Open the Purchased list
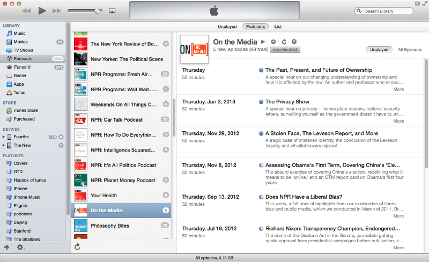Viewport: 429px width, 262px height. tap(24, 119)
